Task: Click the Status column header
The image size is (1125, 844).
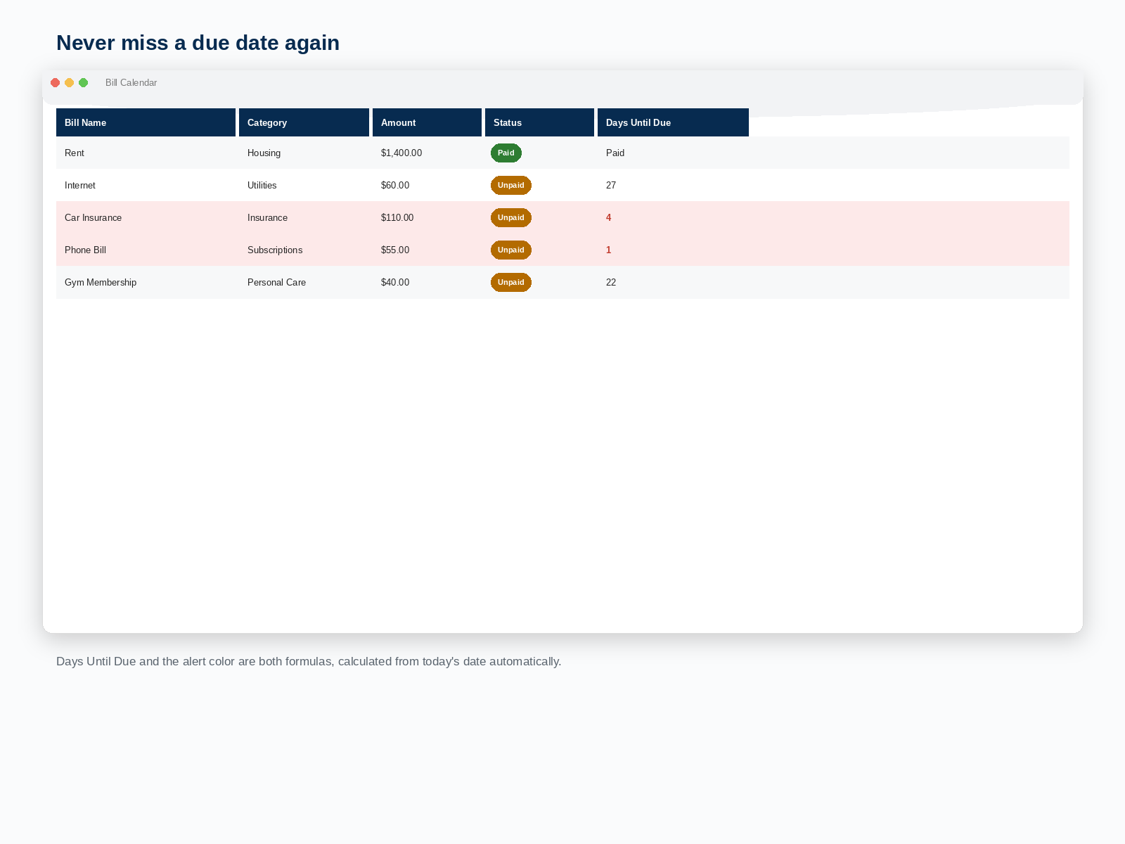Action: coord(539,122)
